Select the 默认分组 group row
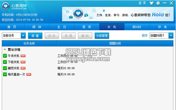Image resolution: width=176 pixels, height=110 pixels. tap(88, 50)
